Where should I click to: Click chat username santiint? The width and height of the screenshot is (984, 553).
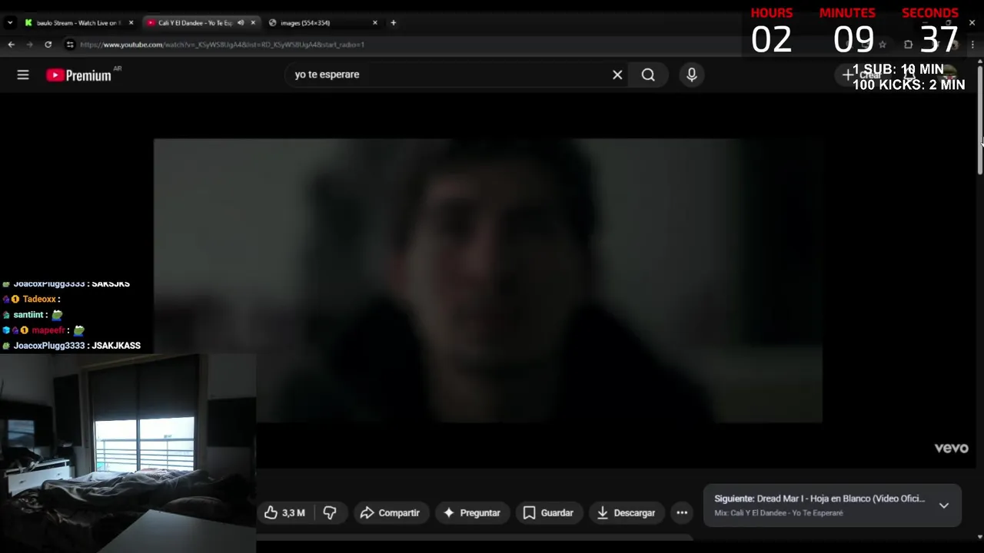click(29, 315)
